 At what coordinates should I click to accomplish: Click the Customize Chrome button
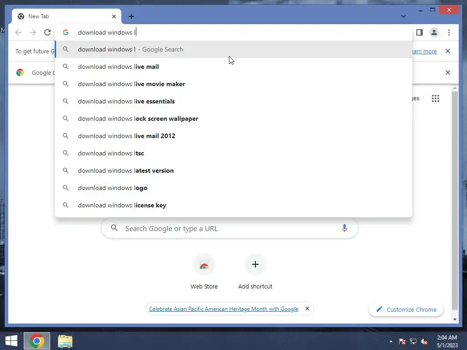(x=406, y=309)
